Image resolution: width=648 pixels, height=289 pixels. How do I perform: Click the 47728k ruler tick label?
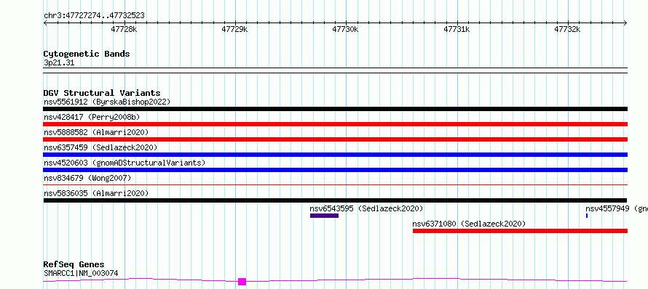pos(124,29)
